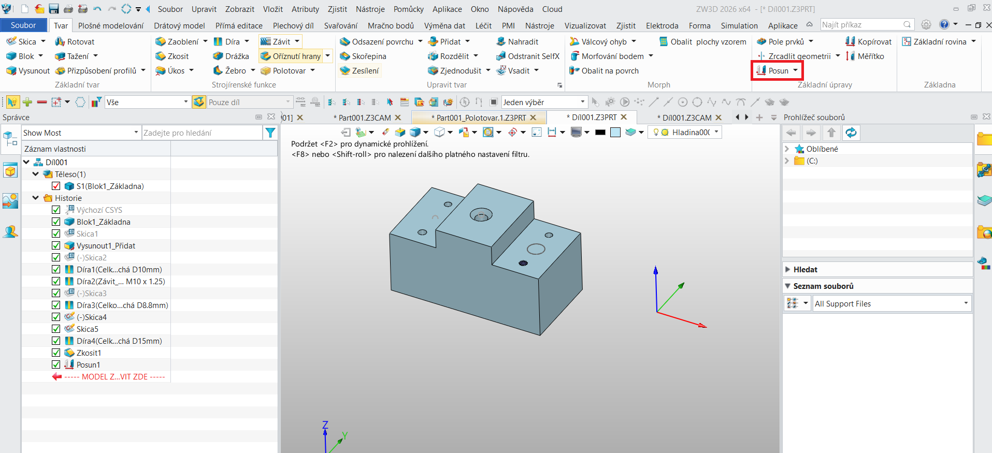Toggle the S1(Blok1_Základna) body checkbox

tap(56, 186)
